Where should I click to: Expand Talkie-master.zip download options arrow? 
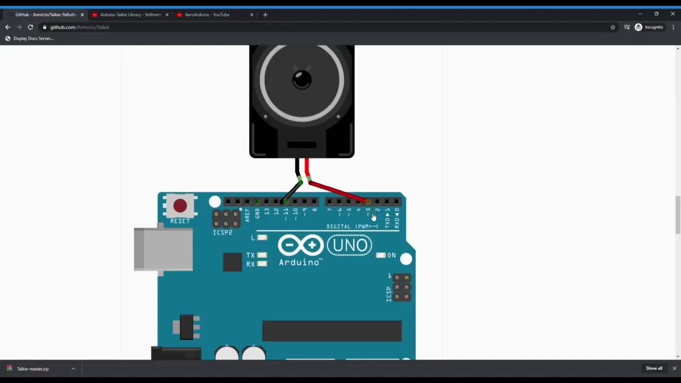73,369
